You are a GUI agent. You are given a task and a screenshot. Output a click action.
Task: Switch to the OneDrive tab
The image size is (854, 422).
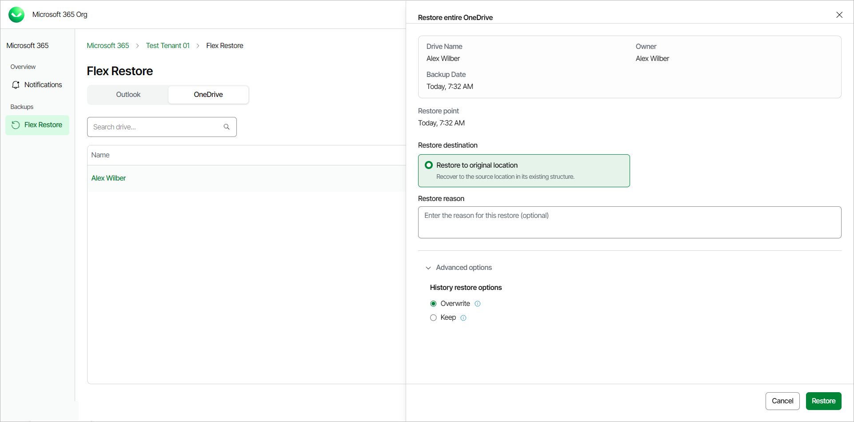coord(208,95)
